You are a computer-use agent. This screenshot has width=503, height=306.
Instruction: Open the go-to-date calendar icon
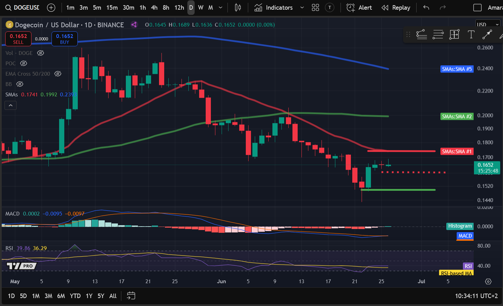pos(131,296)
